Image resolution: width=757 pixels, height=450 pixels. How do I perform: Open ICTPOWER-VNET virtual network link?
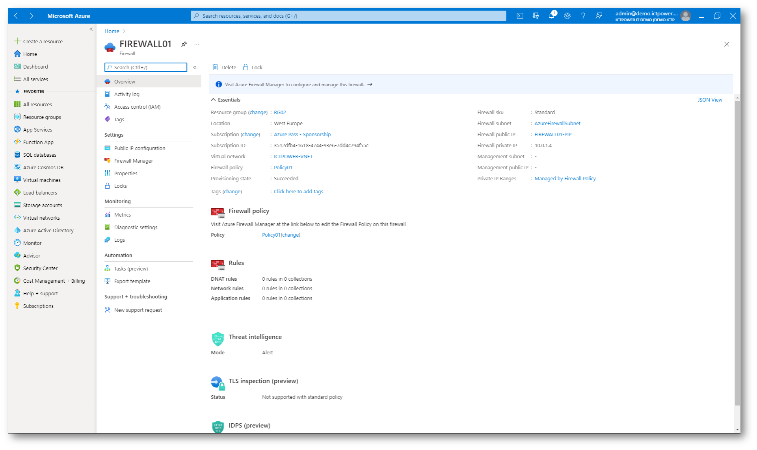(293, 156)
